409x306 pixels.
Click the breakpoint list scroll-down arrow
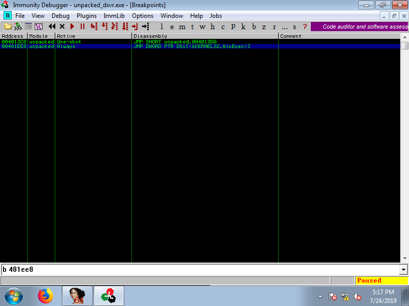click(404, 258)
